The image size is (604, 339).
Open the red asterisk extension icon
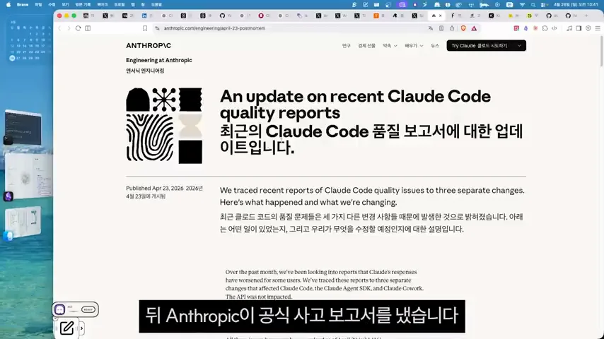[535, 28]
